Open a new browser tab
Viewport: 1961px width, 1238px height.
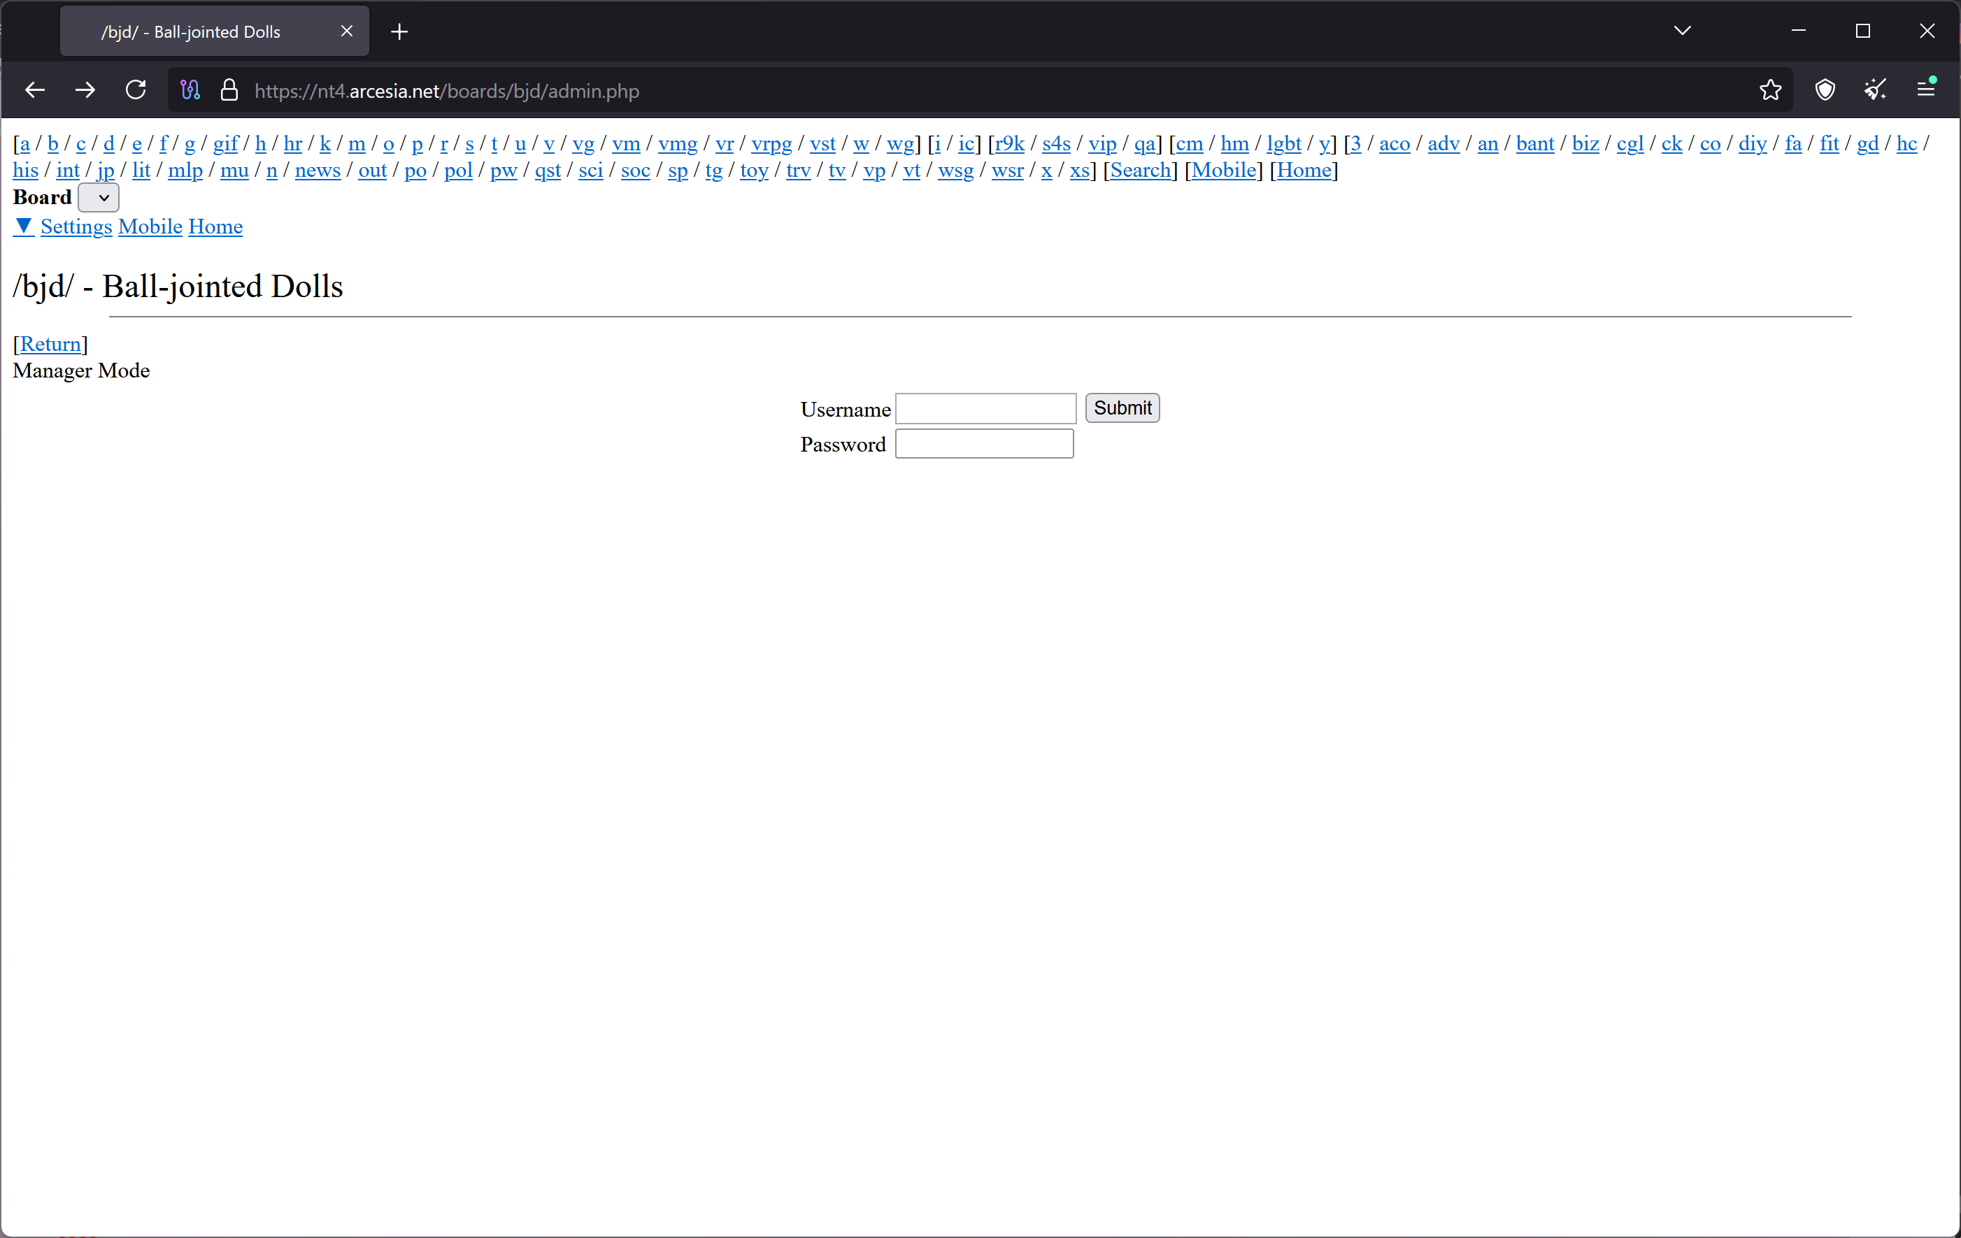pyautogui.click(x=399, y=31)
